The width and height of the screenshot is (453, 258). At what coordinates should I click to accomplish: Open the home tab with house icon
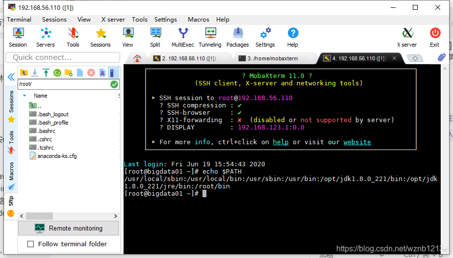tap(137, 58)
